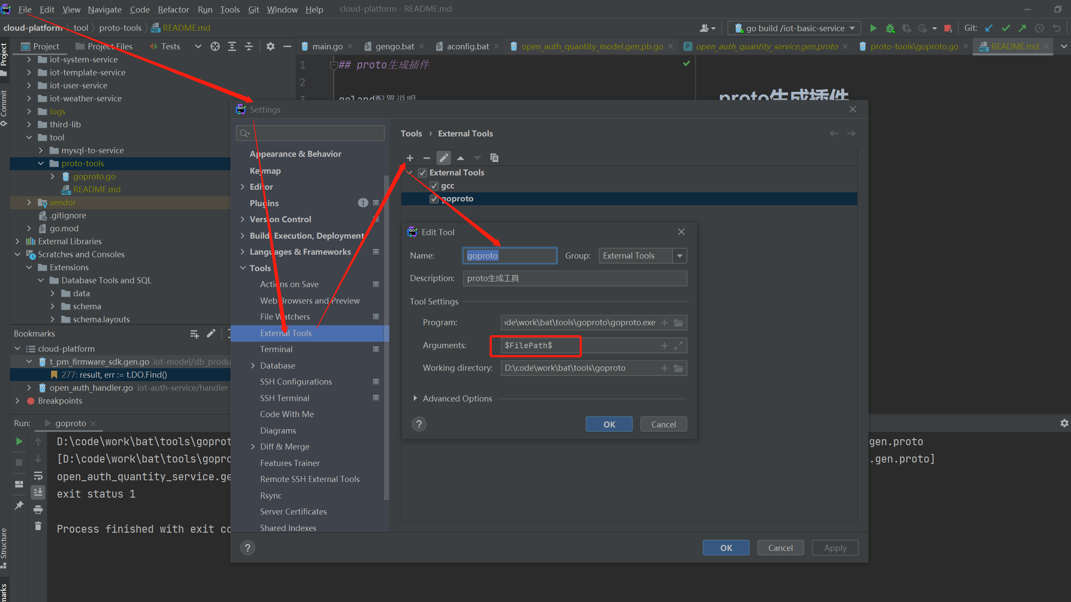Print the Run console output
The image size is (1071, 602).
point(38,509)
